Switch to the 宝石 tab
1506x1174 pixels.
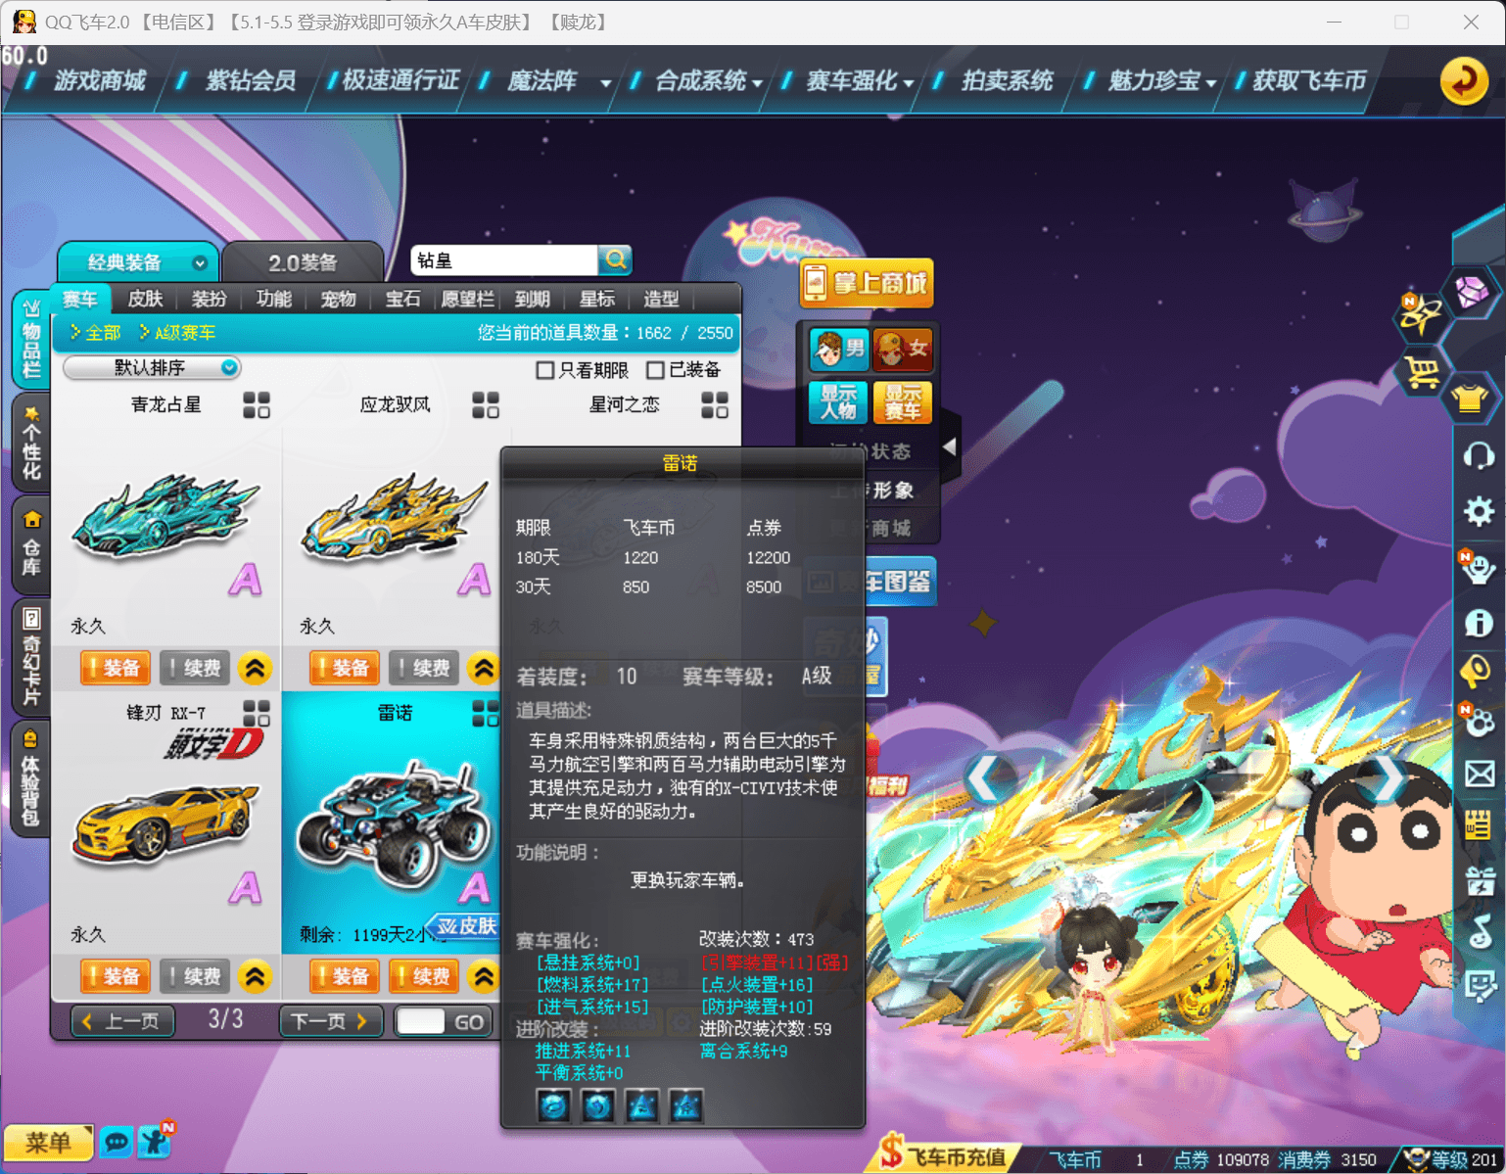[x=402, y=299]
